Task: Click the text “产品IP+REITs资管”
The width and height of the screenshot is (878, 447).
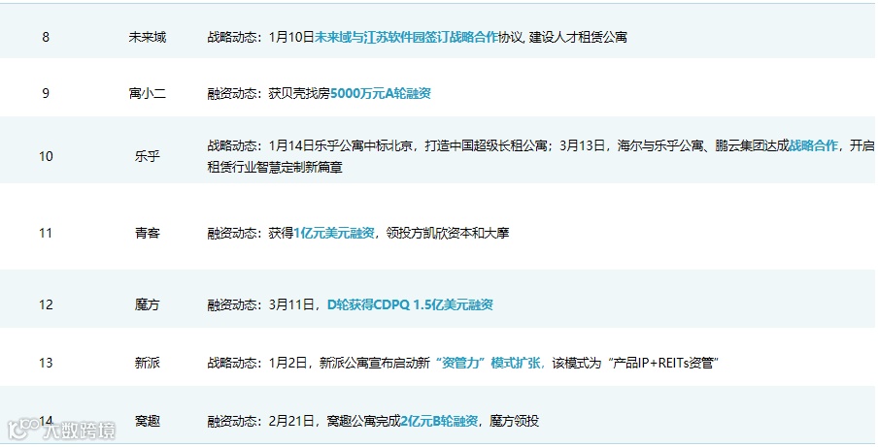Action: click(662, 364)
